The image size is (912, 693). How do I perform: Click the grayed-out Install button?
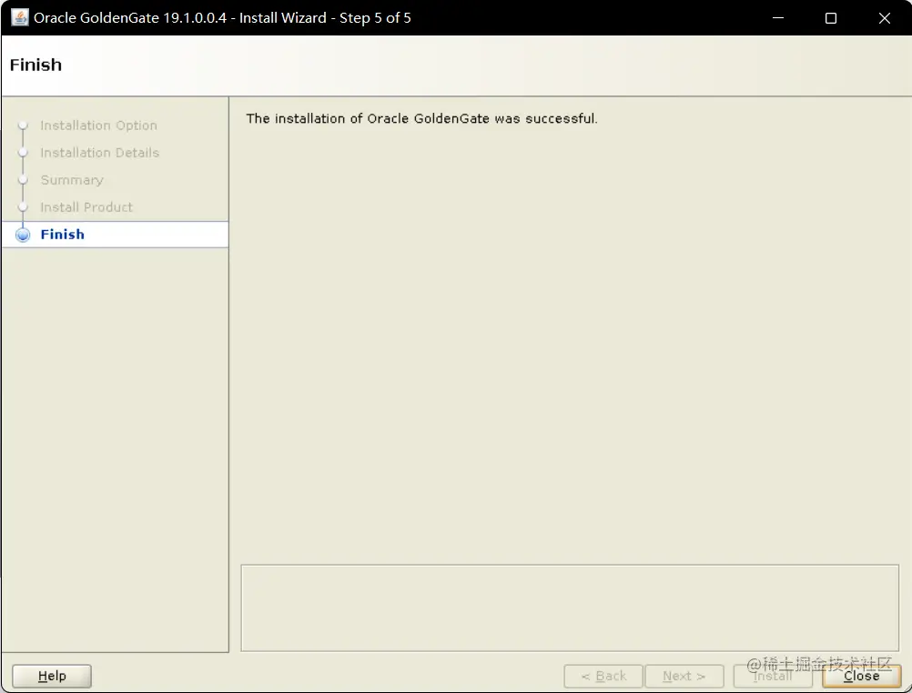(x=772, y=676)
